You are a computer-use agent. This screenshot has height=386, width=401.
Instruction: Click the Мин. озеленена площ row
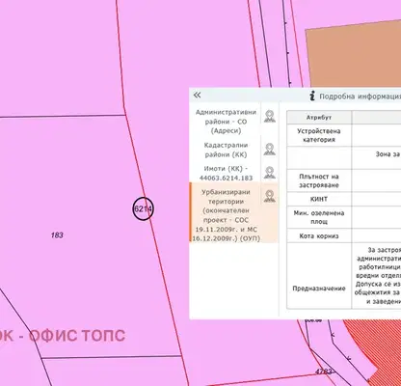(344, 217)
